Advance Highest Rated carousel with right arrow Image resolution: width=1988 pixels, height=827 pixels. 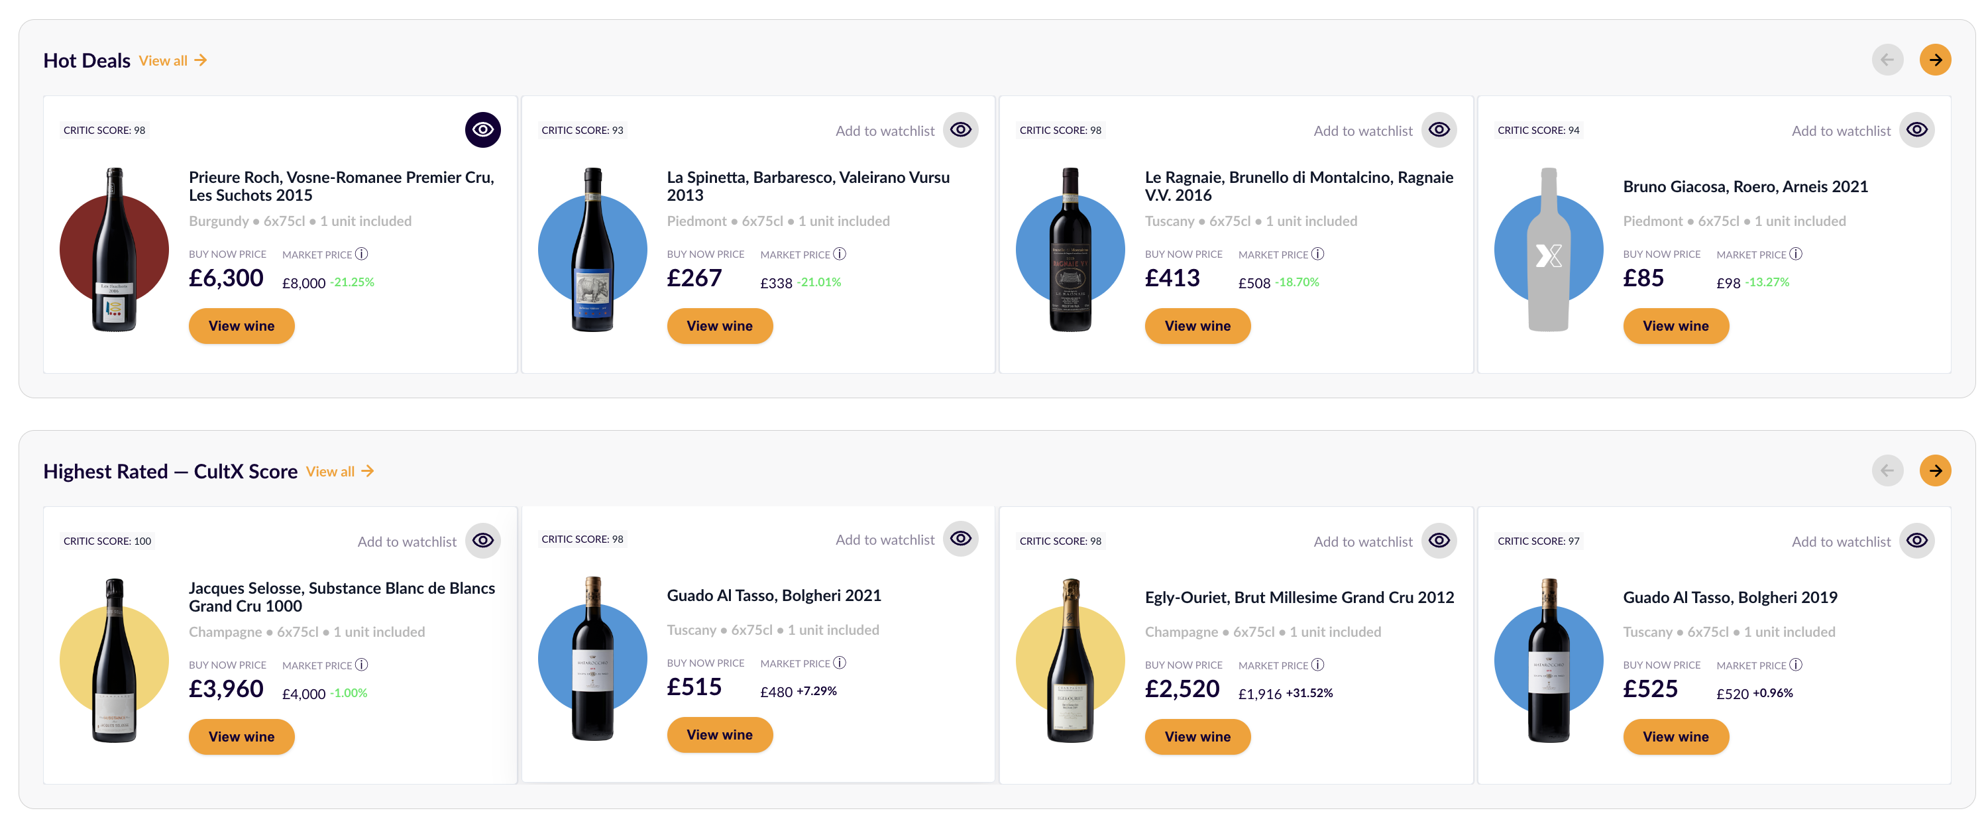coord(1935,470)
